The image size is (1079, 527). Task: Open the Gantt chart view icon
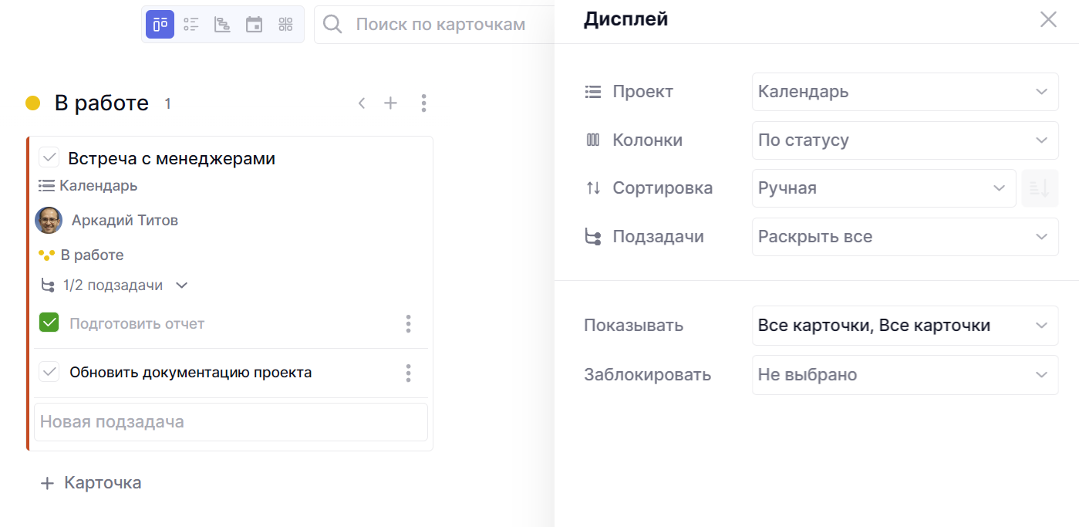(222, 25)
